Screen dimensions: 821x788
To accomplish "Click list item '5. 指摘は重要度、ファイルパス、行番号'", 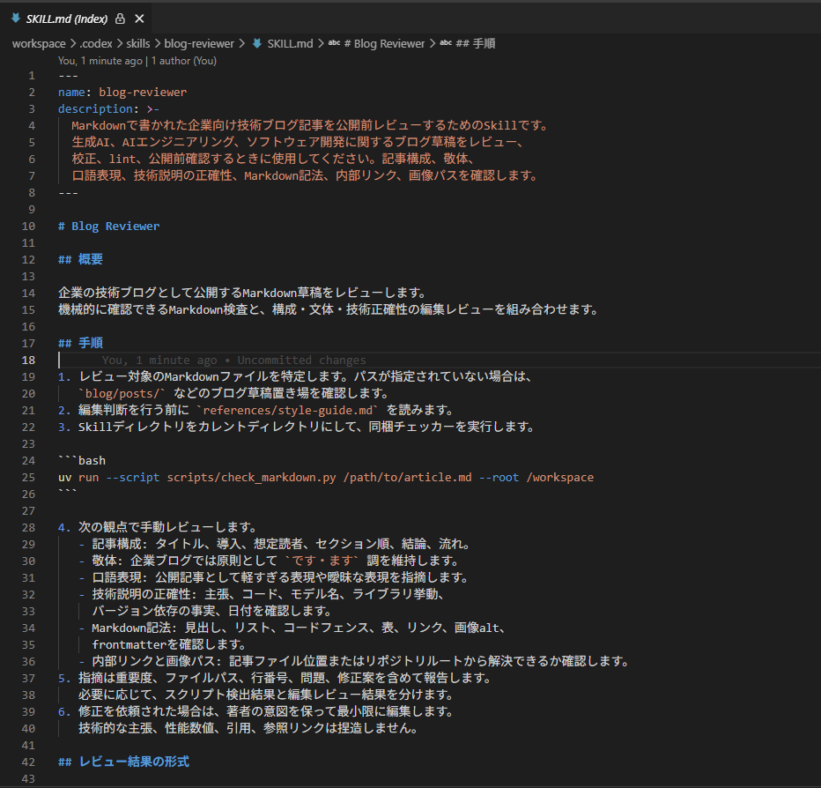I will coord(276,679).
